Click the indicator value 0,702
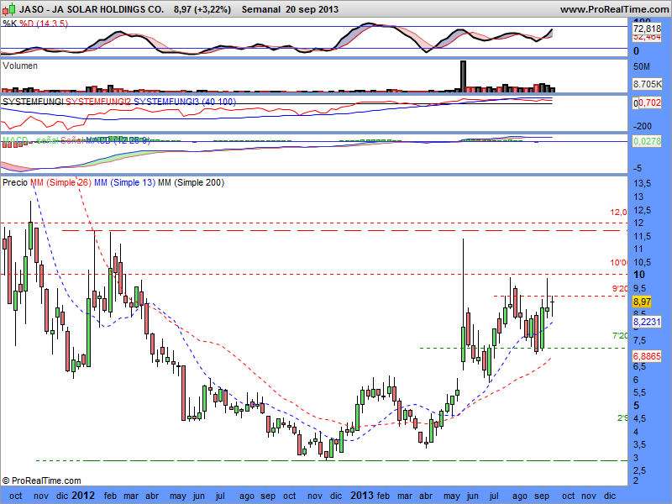 pyautogui.click(x=649, y=102)
